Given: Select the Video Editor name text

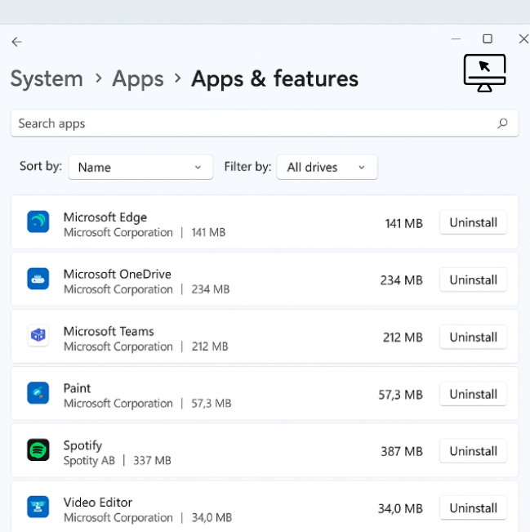Looking at the screenshot, I should tap(98, 503).
